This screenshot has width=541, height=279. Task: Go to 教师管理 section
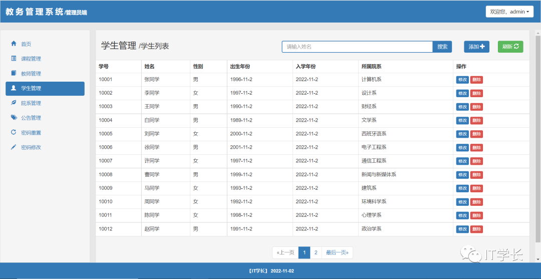(45, 74)
